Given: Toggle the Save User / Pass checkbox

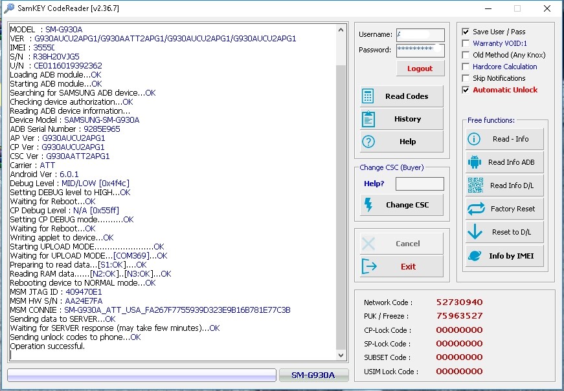Looking at the screenshot, I should point(466,32).
